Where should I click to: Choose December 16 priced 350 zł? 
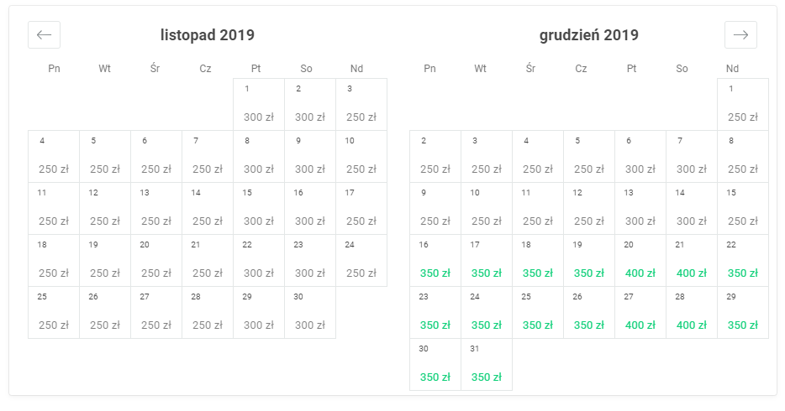tap(435, 261)
